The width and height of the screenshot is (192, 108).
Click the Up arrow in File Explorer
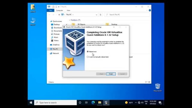(x=59, y=15)
